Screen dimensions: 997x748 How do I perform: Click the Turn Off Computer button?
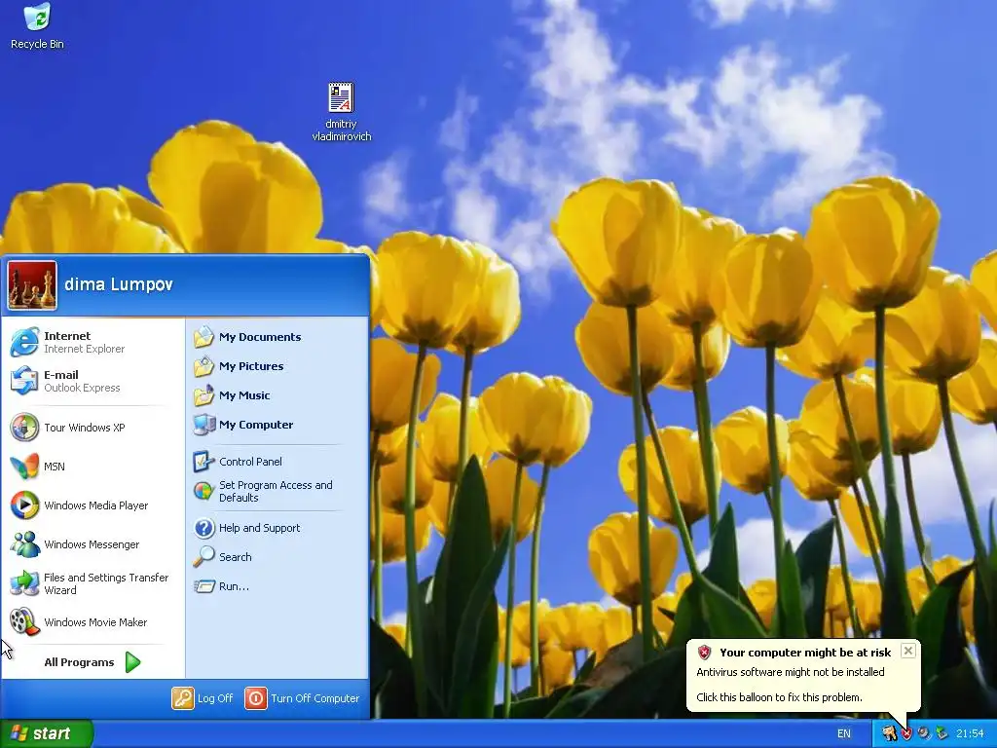(x=302, y=698)
